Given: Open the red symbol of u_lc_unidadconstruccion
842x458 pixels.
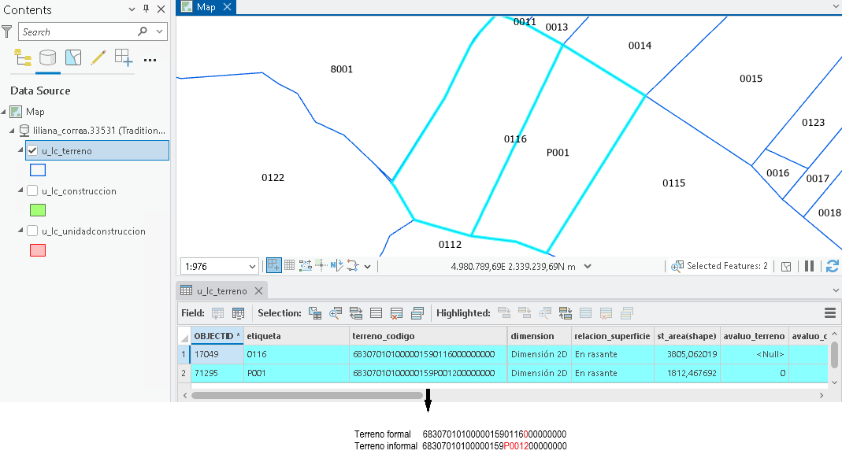Looking at the screenshot, I should (x=38, y=250).
